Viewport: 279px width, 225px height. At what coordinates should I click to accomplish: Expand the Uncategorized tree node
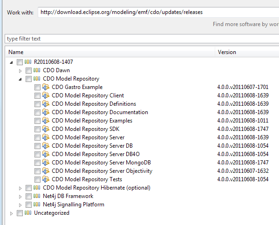11,213
